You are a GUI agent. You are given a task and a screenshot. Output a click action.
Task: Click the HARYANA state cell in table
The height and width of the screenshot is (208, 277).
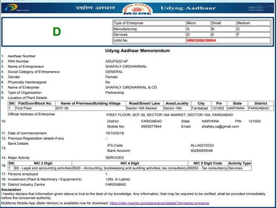click(x=237, y=108)
